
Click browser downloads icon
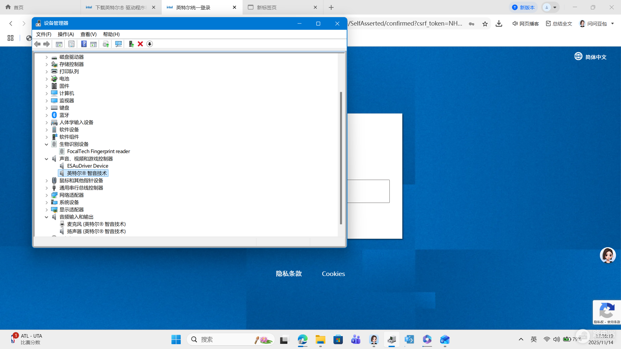click(499, 24)
